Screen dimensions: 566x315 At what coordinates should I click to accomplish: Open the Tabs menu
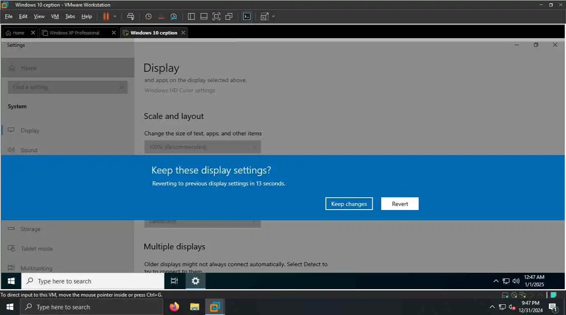click(x=70, y=16)
